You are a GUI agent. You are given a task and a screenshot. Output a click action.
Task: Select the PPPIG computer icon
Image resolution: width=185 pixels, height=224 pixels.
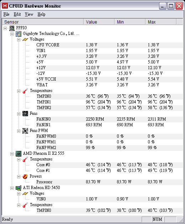coord(12,28)
